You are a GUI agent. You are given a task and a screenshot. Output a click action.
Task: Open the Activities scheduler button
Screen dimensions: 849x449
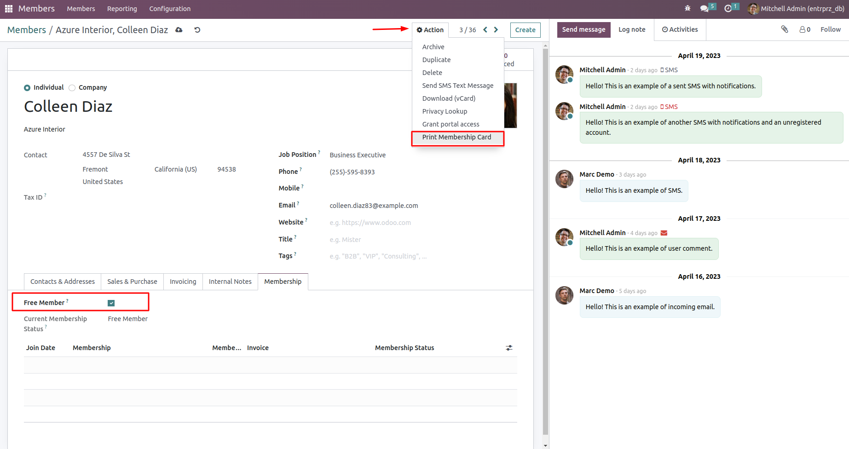[680, 29]
